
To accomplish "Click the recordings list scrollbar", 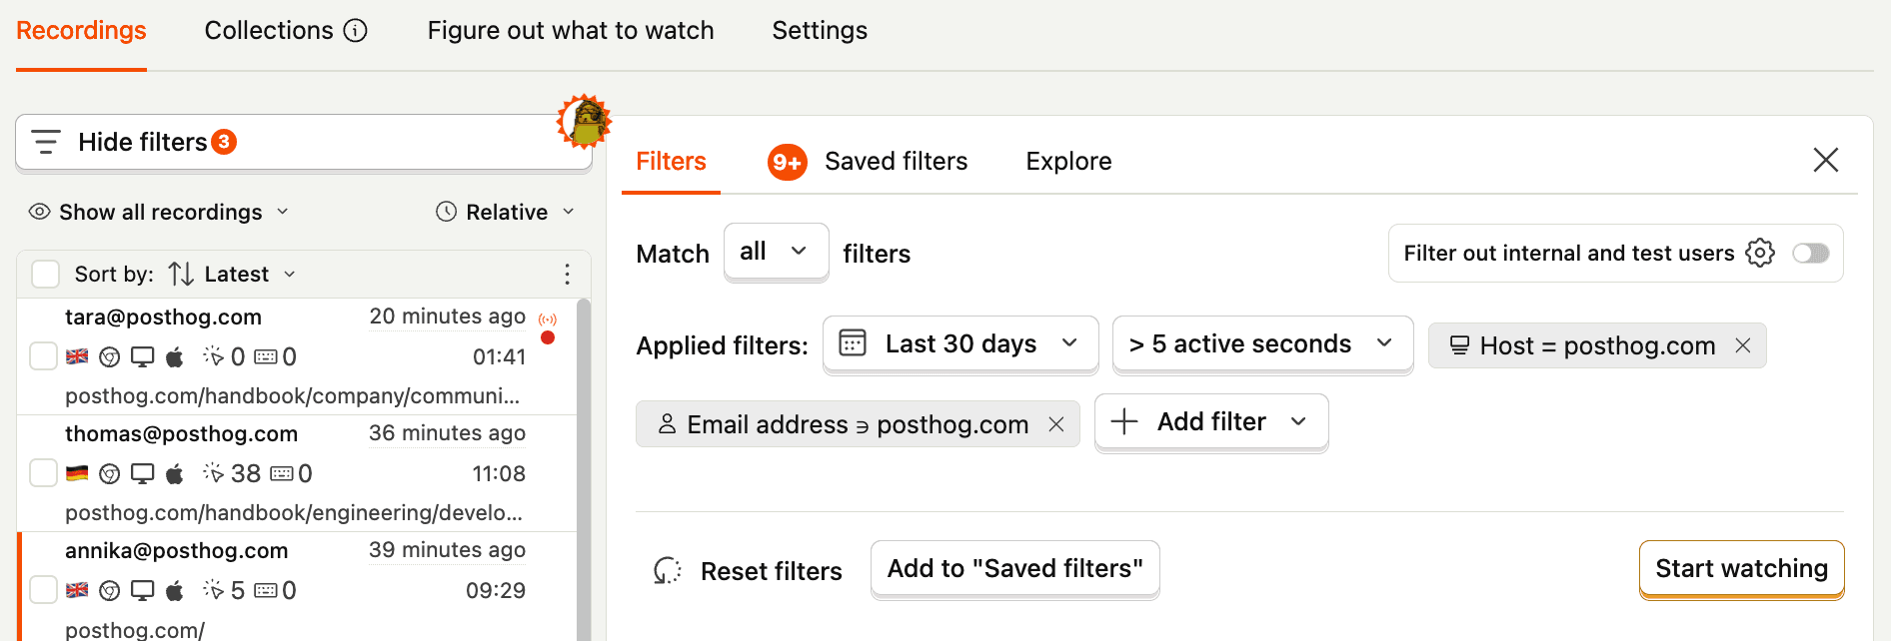I will [x=584, y=469].
